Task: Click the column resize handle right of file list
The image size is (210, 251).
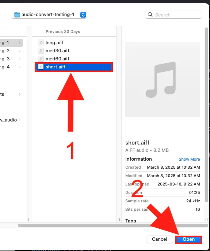Action: point(119,220)
